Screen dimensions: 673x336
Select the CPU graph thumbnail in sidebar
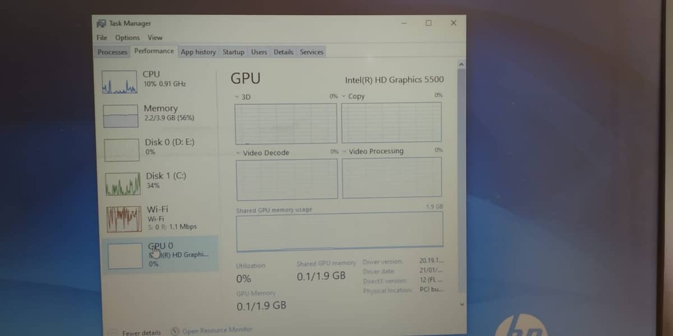point(119,82)
